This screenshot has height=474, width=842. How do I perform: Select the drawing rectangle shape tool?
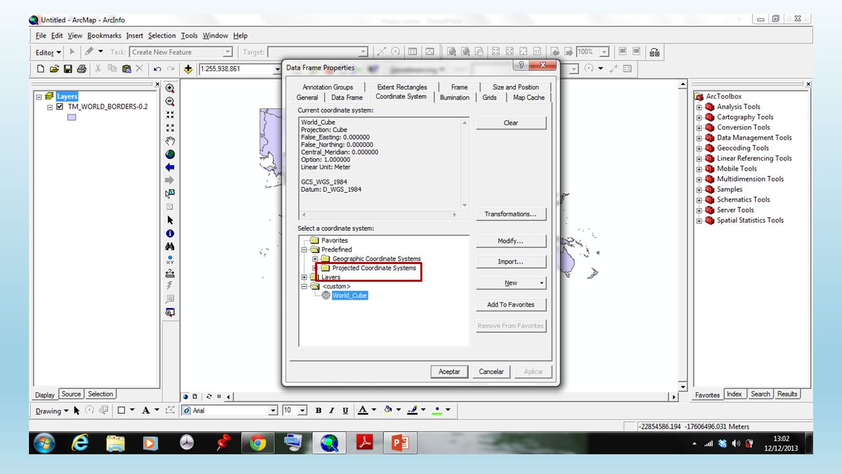(x=121, y=410)
